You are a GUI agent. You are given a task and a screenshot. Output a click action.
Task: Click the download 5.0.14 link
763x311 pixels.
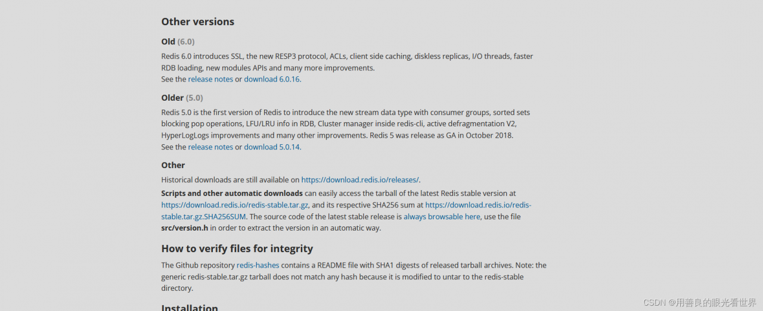point(271,147)
